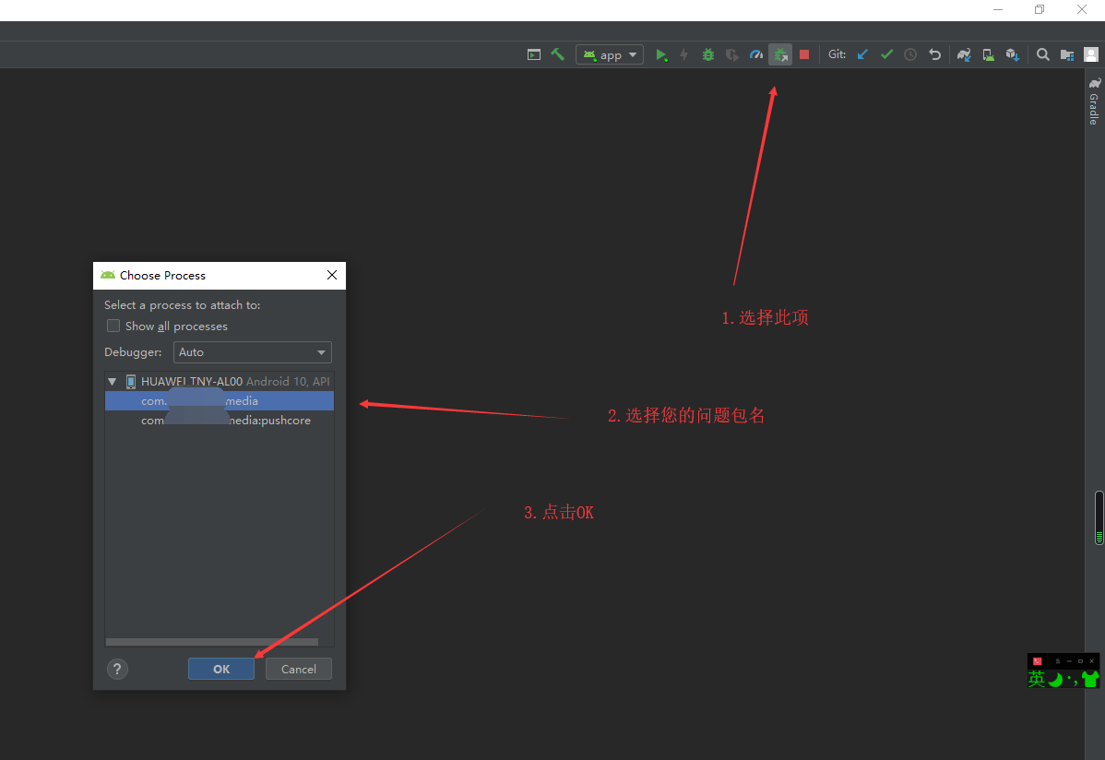Open the app run configuration dropdown
1105x760 pixels.
609,54
